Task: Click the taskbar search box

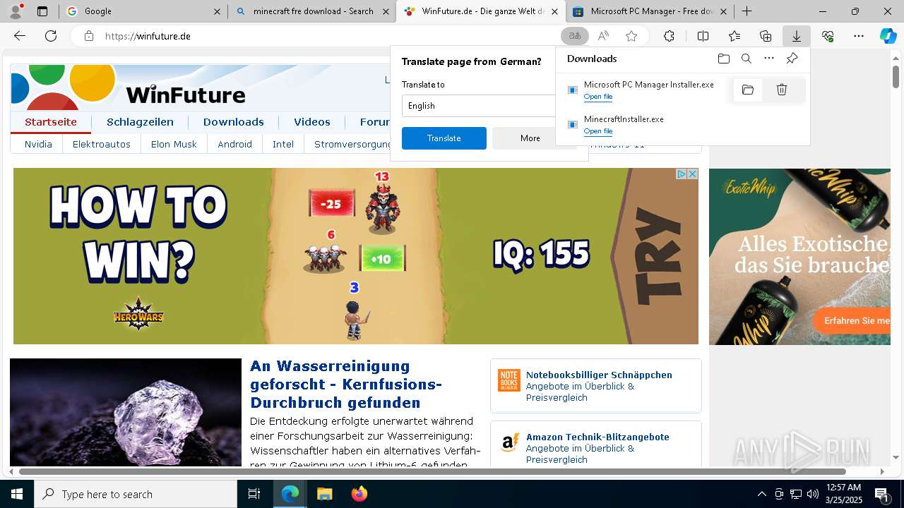Action: coord(136,494)
